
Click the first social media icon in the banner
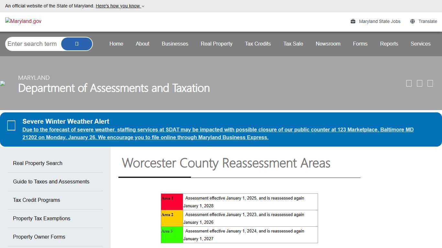pos(409,83)
